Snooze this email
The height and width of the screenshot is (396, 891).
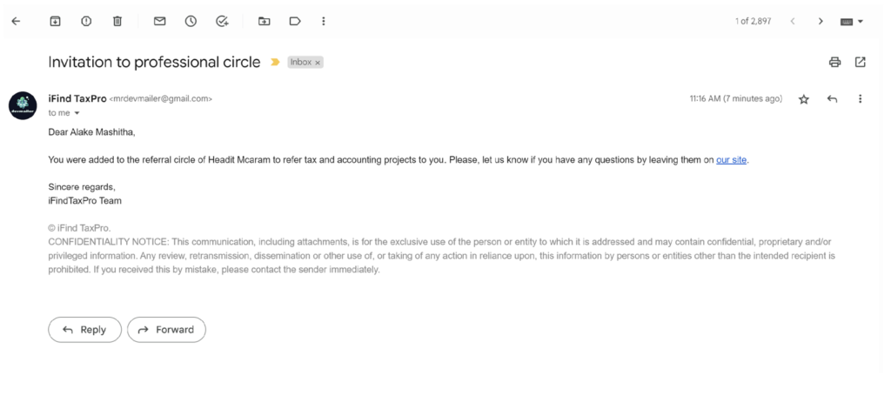pos(191,21)
